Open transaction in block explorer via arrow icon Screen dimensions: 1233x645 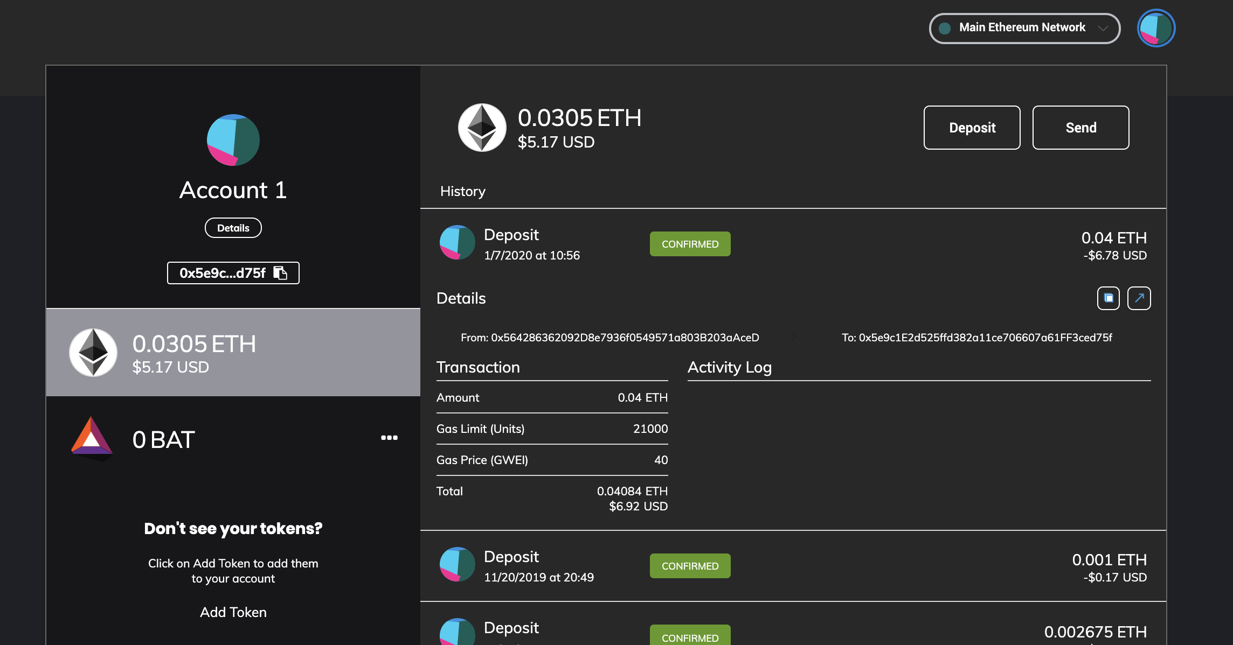tap(1139, 298)
